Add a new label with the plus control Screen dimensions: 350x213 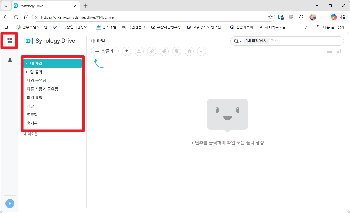[x=77, y=134]
